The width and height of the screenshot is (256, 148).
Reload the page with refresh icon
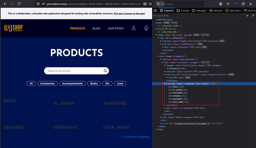(x=19, y=4)
